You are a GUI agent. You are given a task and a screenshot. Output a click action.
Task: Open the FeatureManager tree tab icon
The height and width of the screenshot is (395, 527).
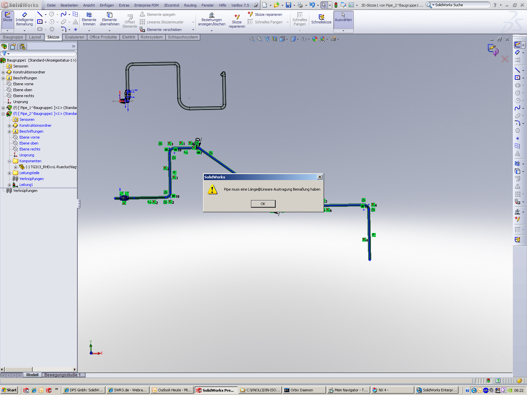click(x=4, y=46)
